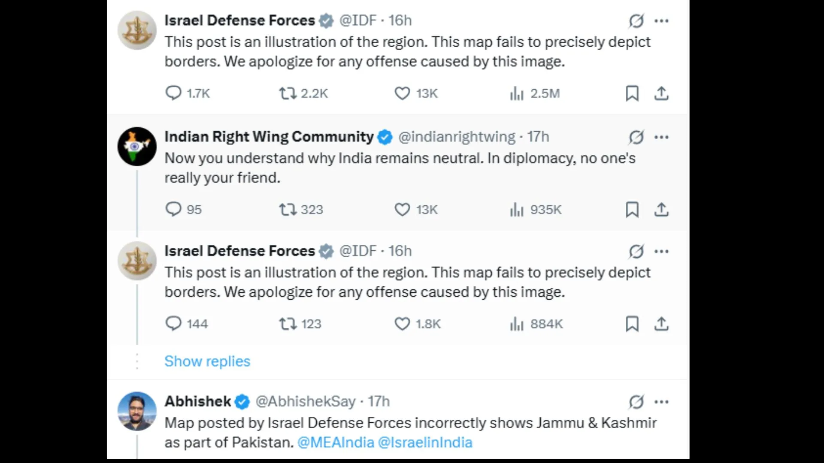Like the Indian Right Wing Community post
This screenshot has height=463, width=824.
click(x=402, y=210)
